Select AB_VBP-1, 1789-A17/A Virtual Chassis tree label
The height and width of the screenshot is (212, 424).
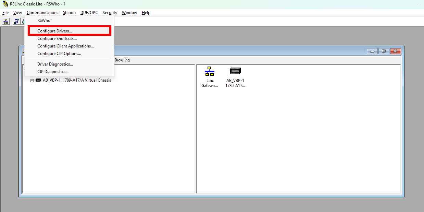(x=76, y=81)
